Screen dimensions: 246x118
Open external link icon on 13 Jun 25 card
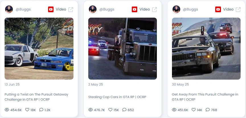coord(71,9)
